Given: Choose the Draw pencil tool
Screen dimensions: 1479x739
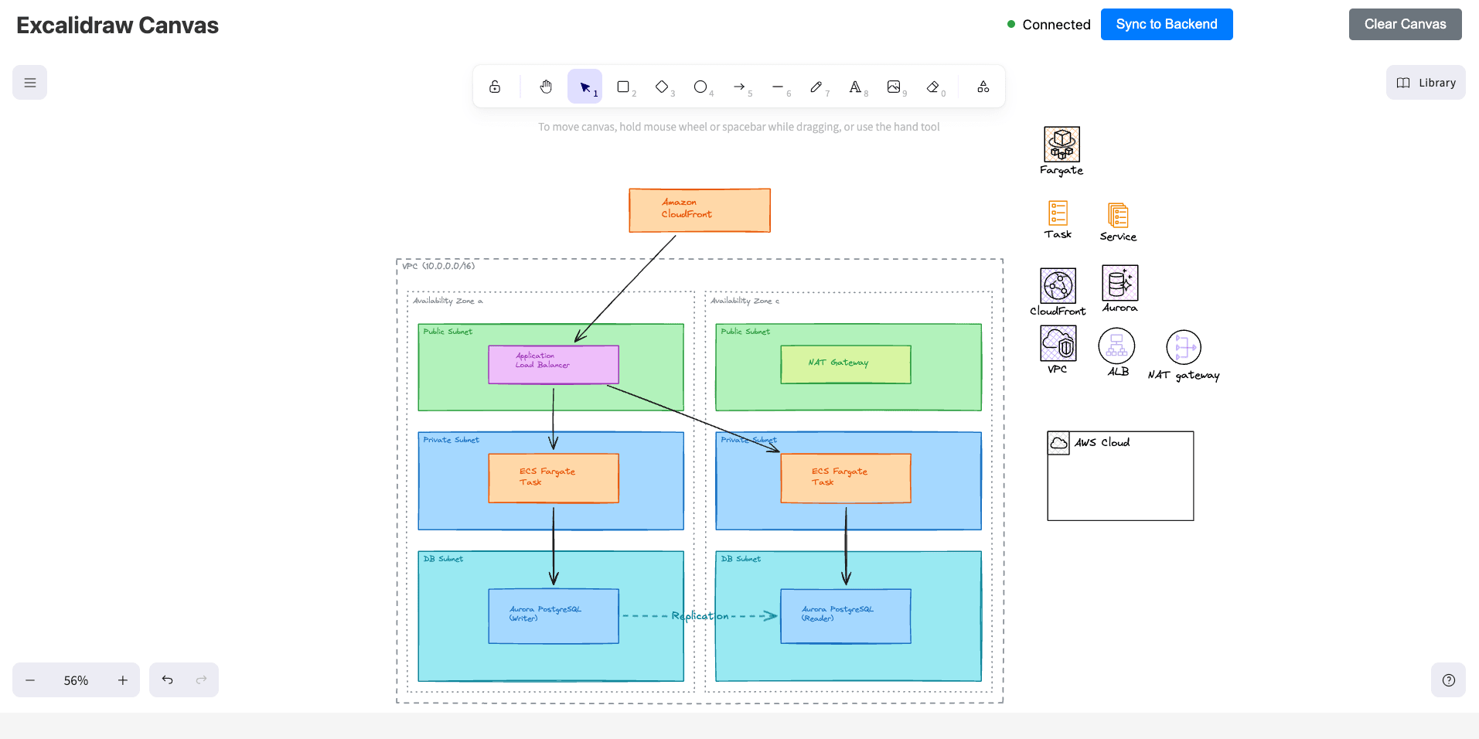Looking at the screenshot, I should (x=816, y=87).
